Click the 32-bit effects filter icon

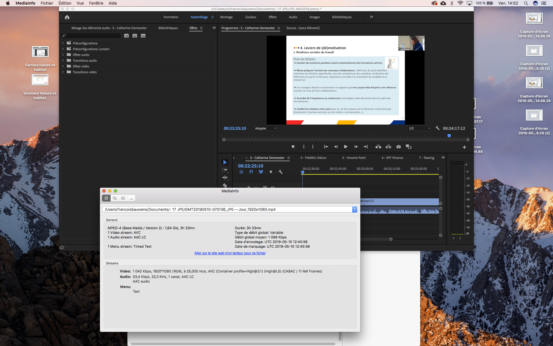tap(135, 36)
